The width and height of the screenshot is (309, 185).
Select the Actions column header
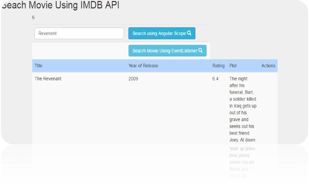268,66
